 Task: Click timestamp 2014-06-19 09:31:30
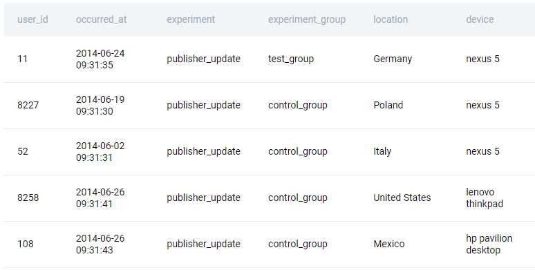(x=100, y=106)
